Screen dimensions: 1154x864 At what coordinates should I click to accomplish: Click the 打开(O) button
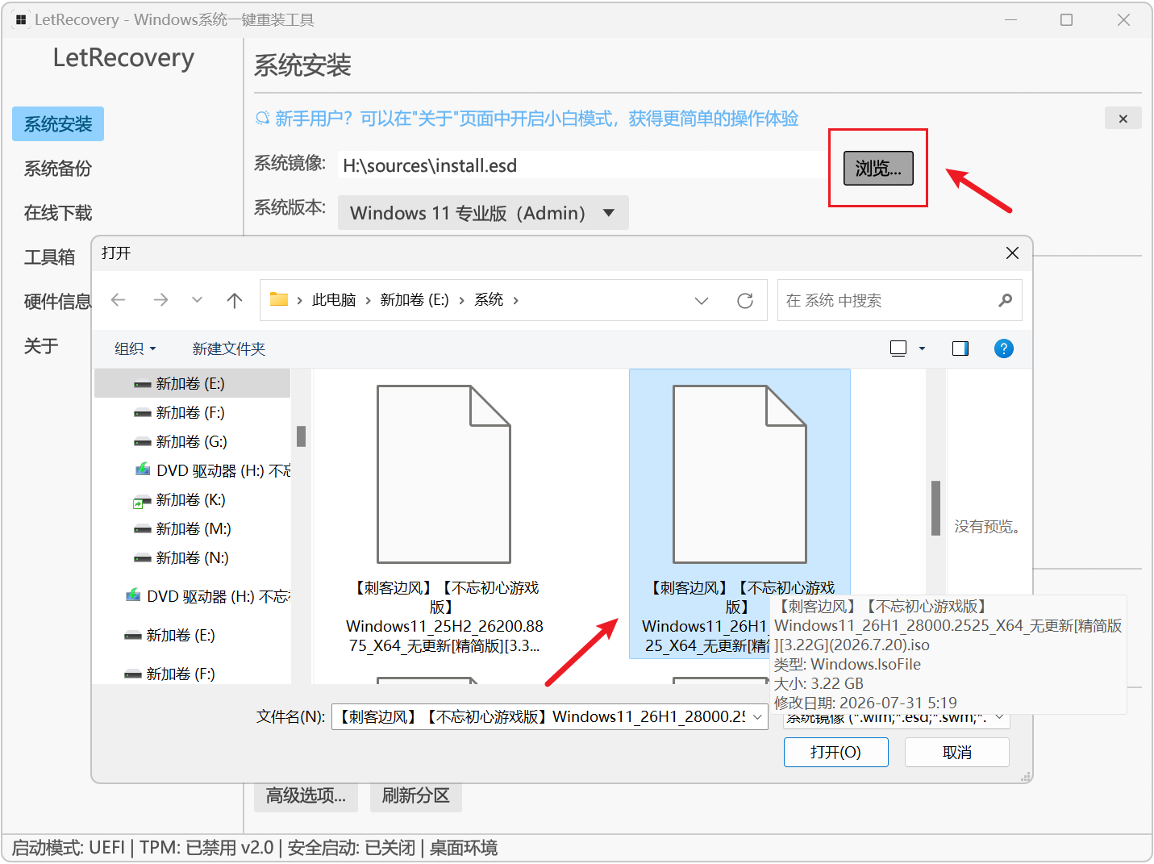(x=836, y=752)
